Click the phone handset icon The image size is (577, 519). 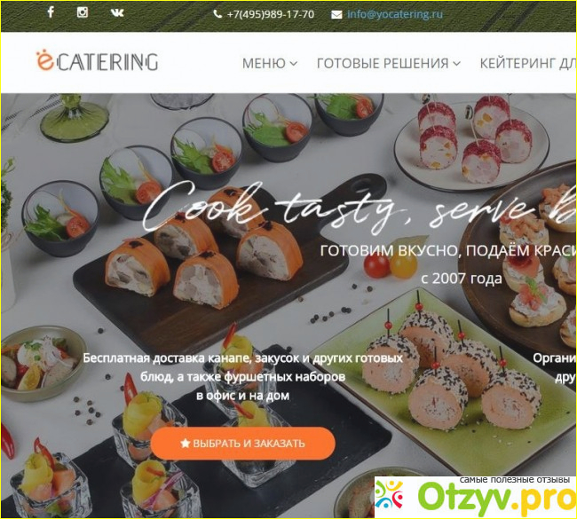click(x=217, y=14)
